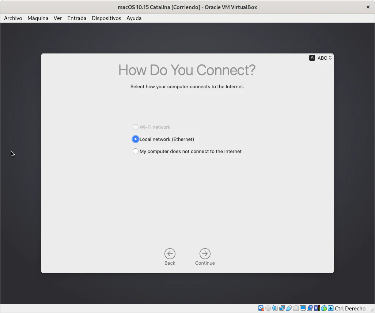Click the hard disk activity status icon

coord(261,308)
